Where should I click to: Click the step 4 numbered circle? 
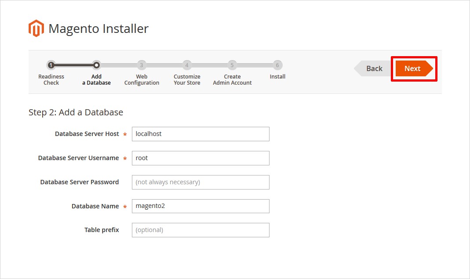[x=187, y=65]
